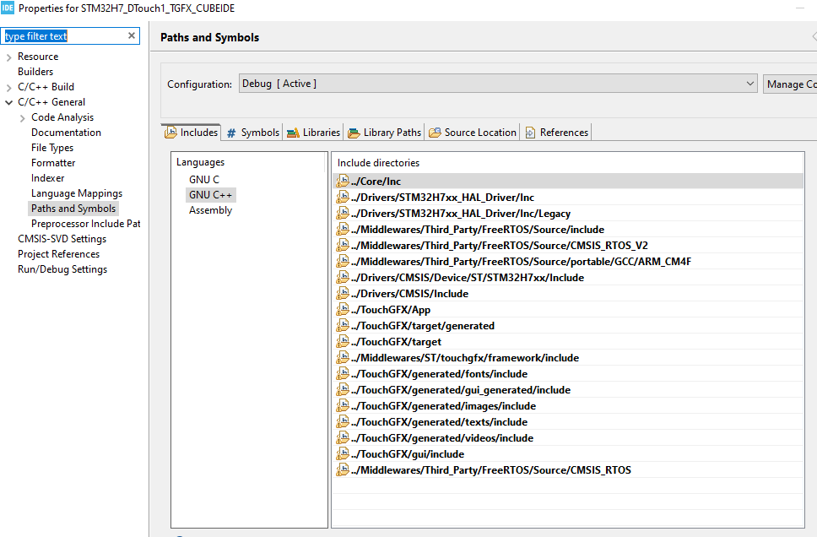Collapse the C/C++ General node
The image size is (817, 537).
(9, 102)
